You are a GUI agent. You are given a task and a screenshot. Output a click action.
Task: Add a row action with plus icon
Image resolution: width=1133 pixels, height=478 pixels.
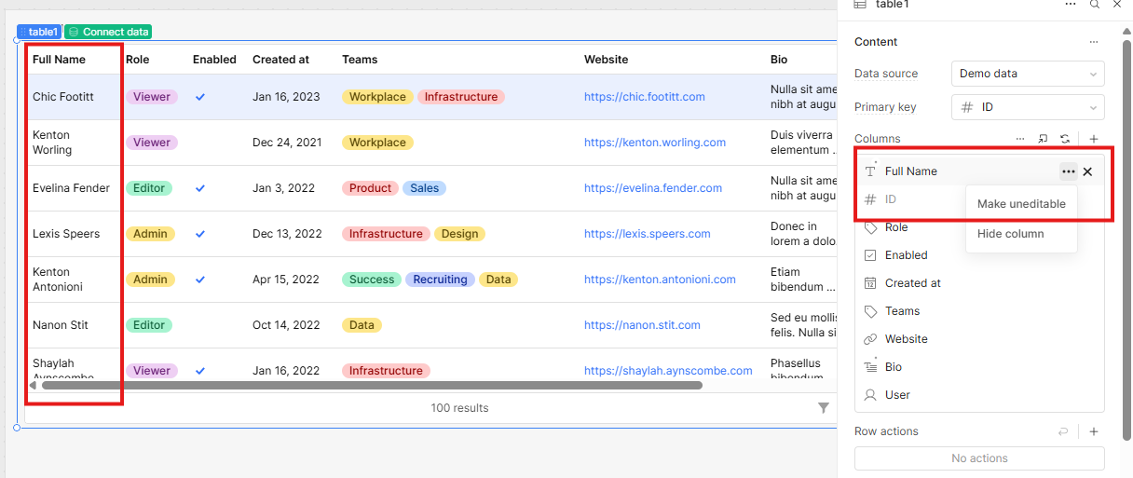click(x=1094, y=431)
